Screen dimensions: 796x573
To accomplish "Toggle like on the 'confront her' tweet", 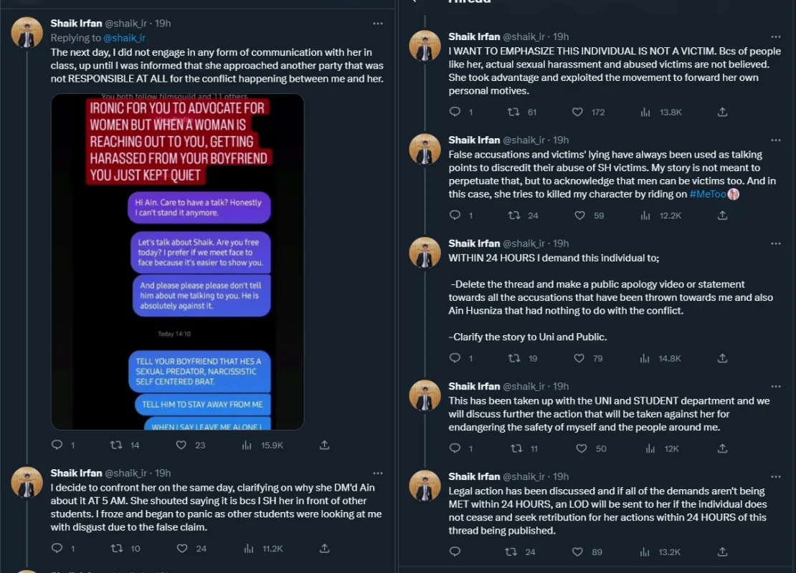I will (181, 549).
